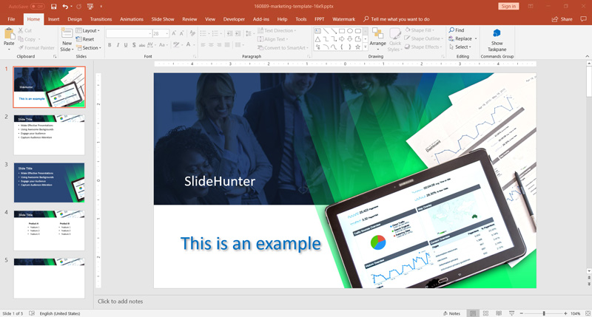The height and width of the screenshot is (317, 592).
Task: Toggle Italic formatting
Action: [118, 45]
